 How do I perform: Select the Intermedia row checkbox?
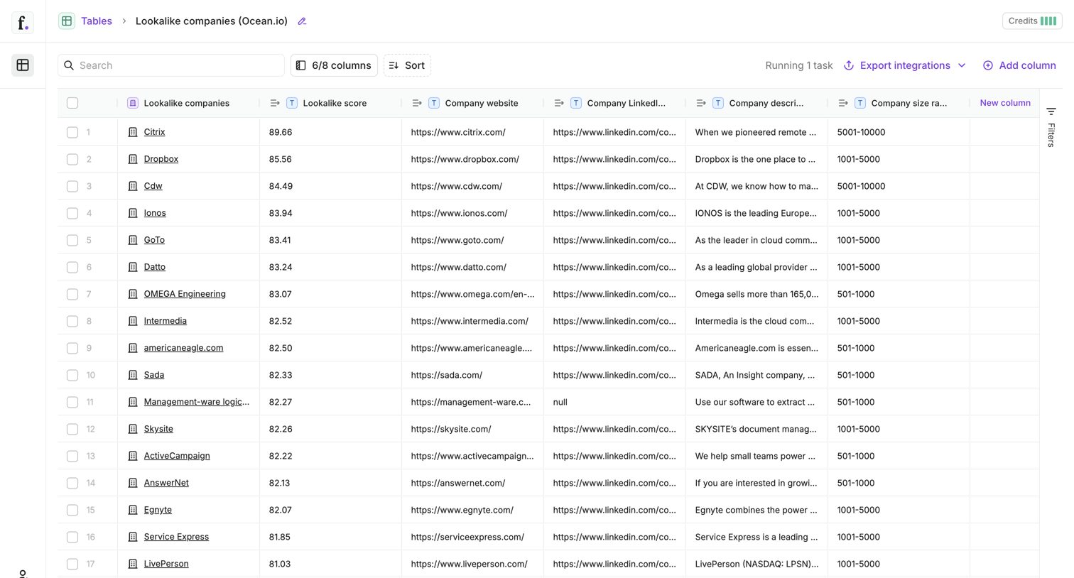pyautogui.click(x=72, y=321)
